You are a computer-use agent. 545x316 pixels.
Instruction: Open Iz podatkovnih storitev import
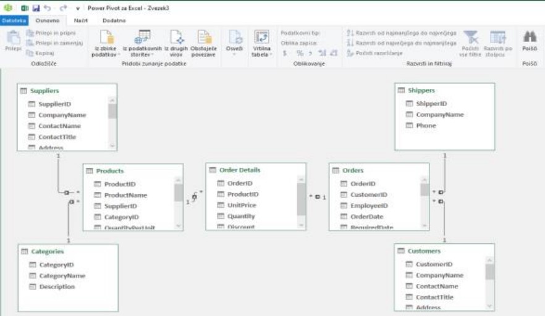tap(142, 43)
